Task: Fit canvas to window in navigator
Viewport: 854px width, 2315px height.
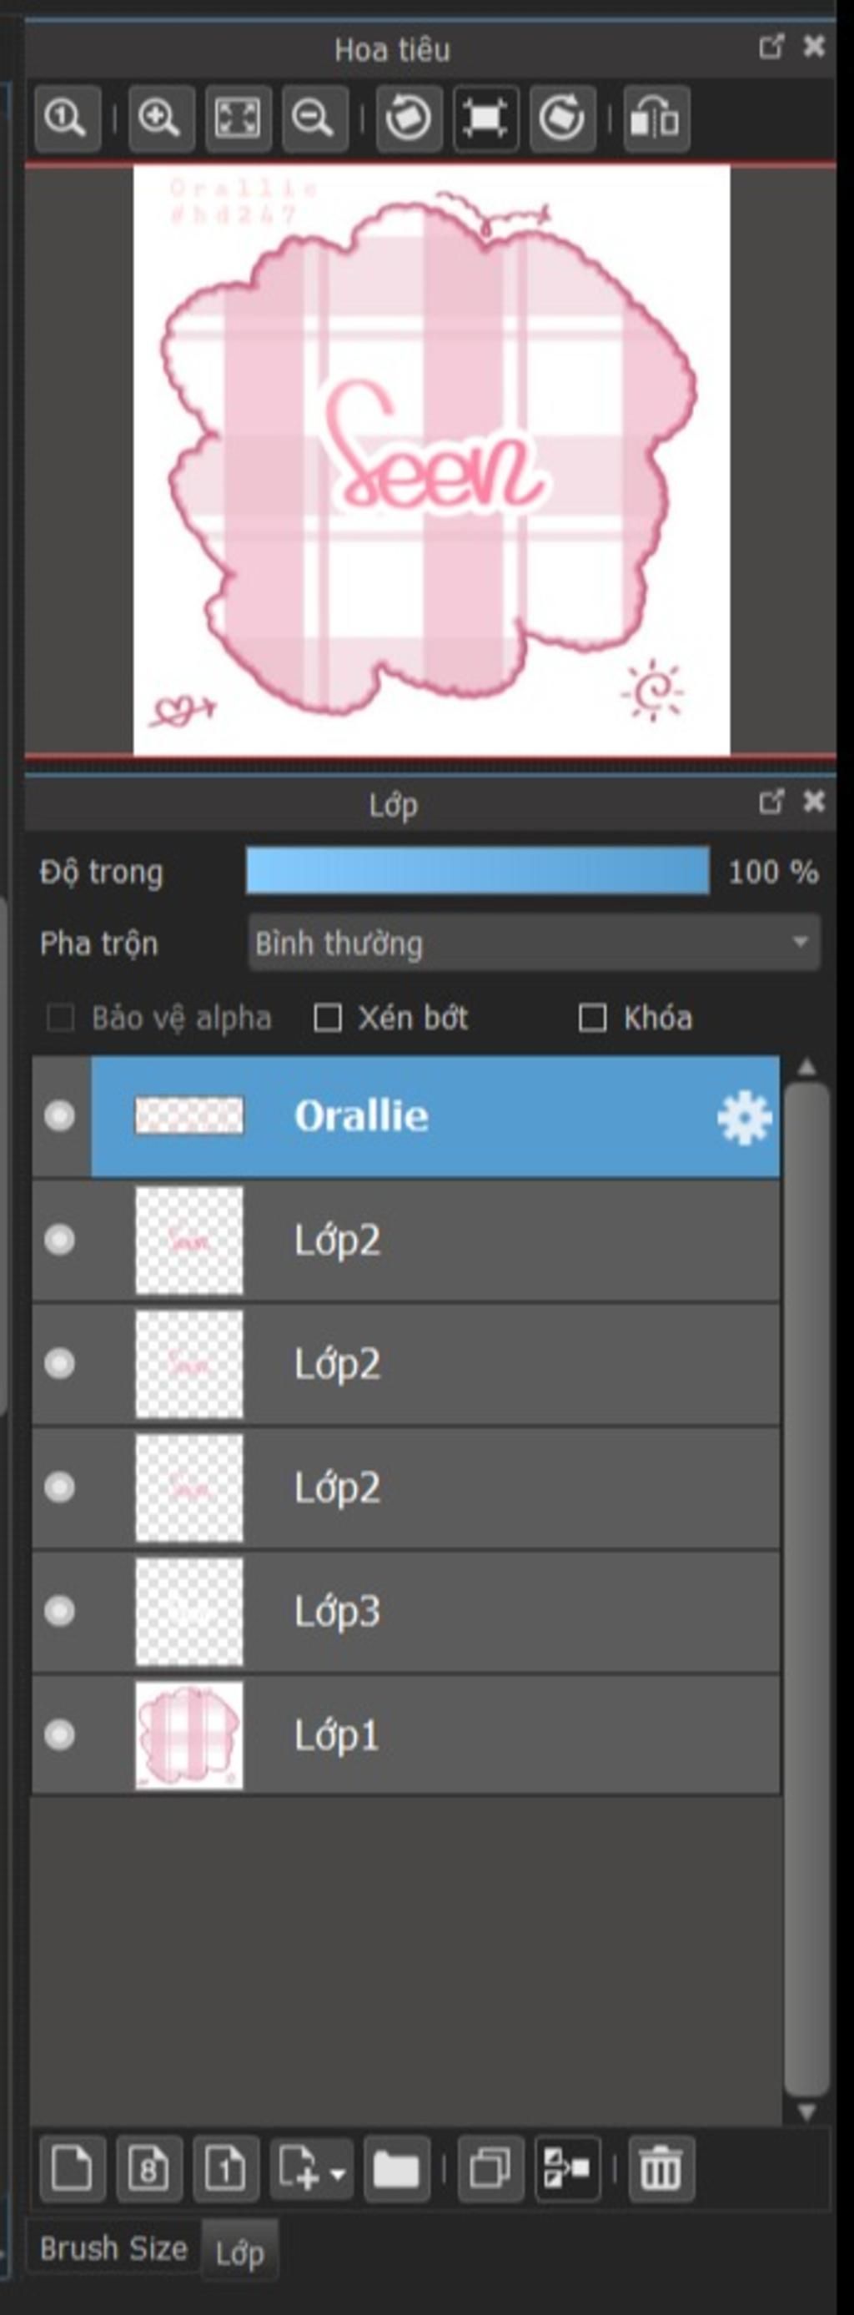Action: [x=237, y=118]
